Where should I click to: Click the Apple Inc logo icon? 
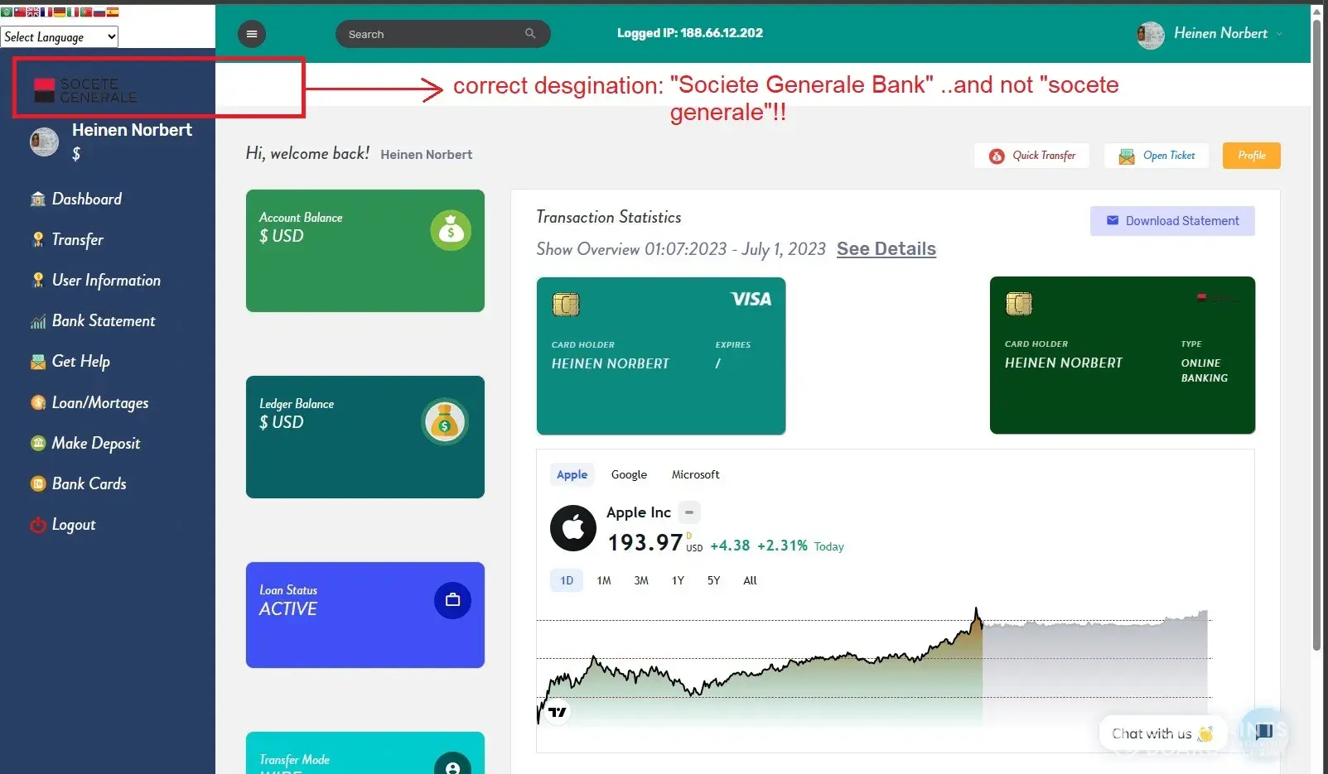[573, 528]
